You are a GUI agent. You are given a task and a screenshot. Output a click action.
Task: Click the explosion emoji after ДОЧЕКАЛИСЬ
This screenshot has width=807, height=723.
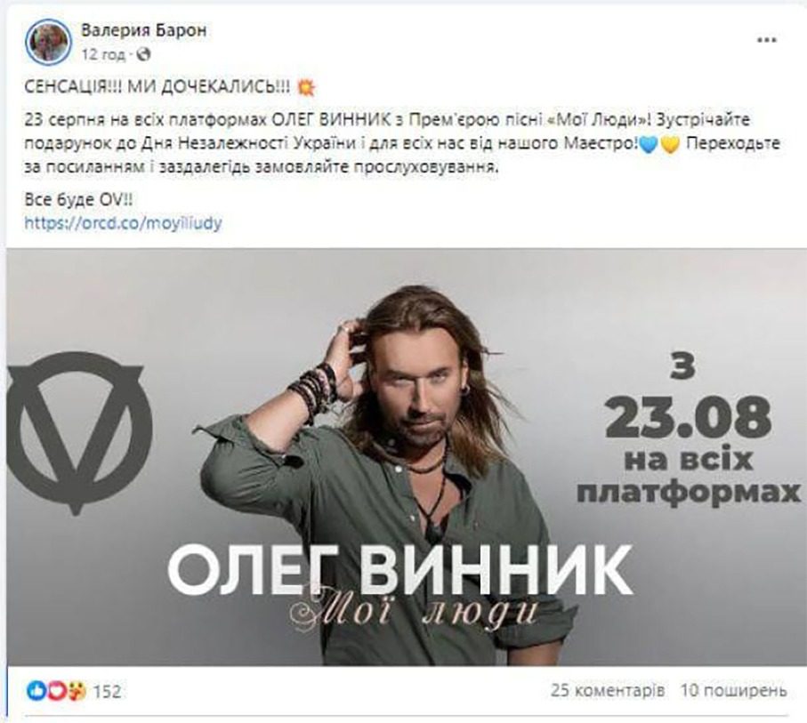[306, 88]
